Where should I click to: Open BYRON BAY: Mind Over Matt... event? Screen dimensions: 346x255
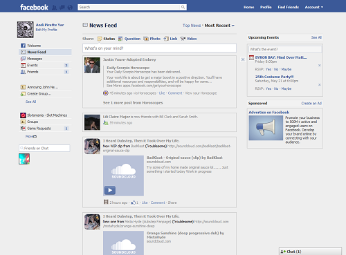281,57
